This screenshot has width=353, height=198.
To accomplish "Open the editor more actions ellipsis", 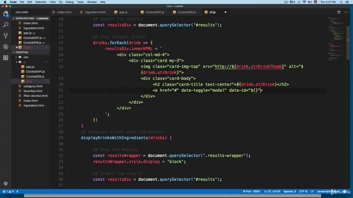I will pyautogui.click(x=346, y=12).
